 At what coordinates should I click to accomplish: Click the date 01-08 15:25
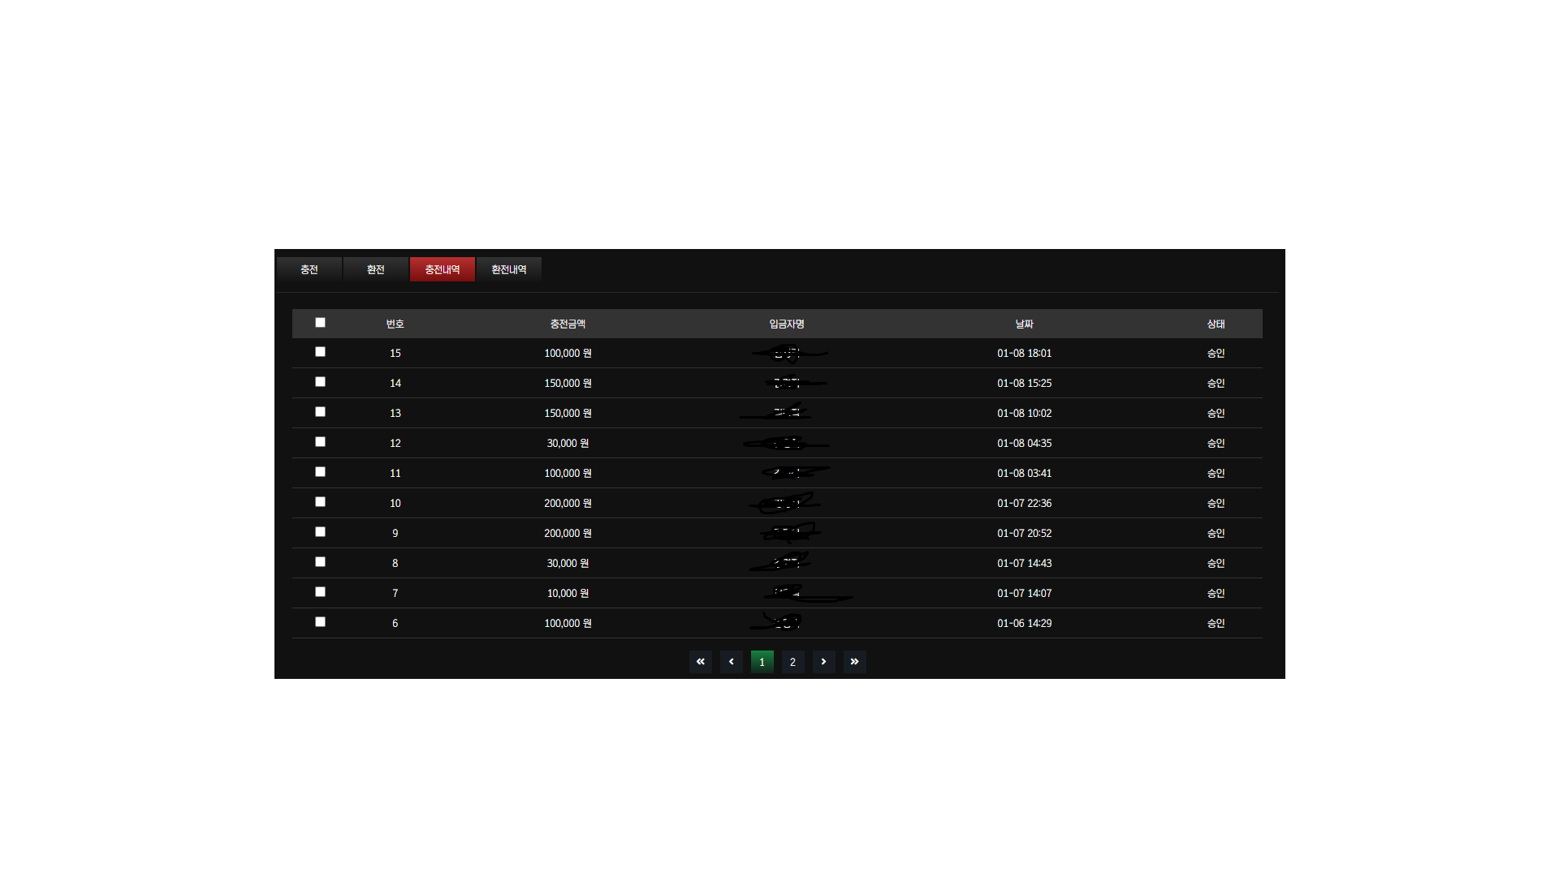pyautogui.click(x=1024, y=383)
